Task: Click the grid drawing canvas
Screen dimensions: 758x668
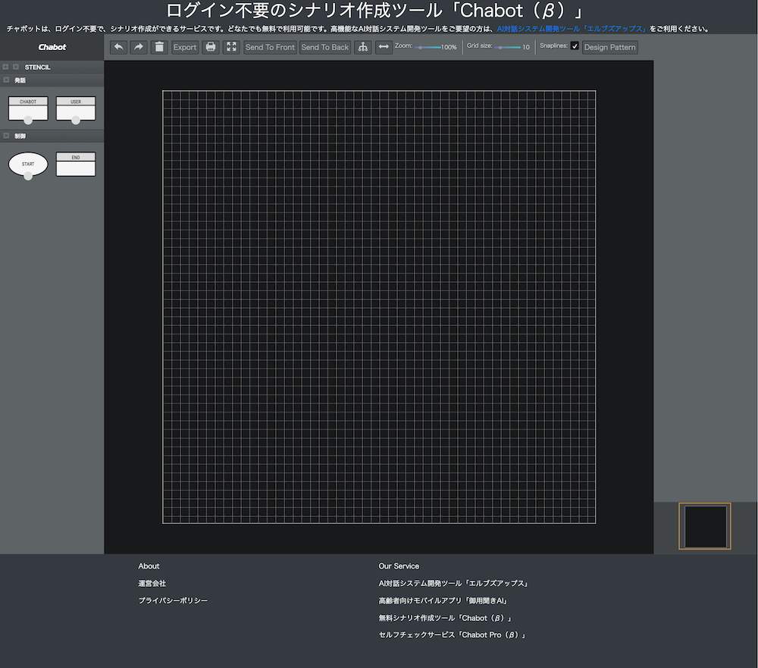Action: point(379,306)
